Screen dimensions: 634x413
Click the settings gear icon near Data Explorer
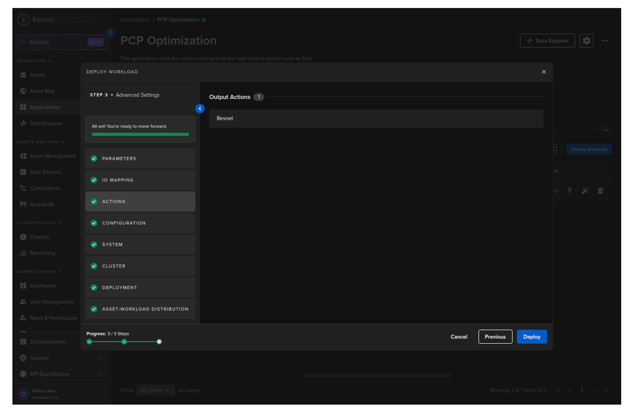pos(586,41)
